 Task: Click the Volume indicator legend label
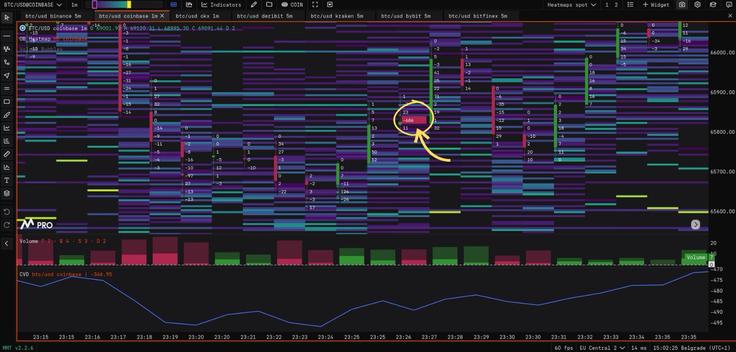[29, 242]
